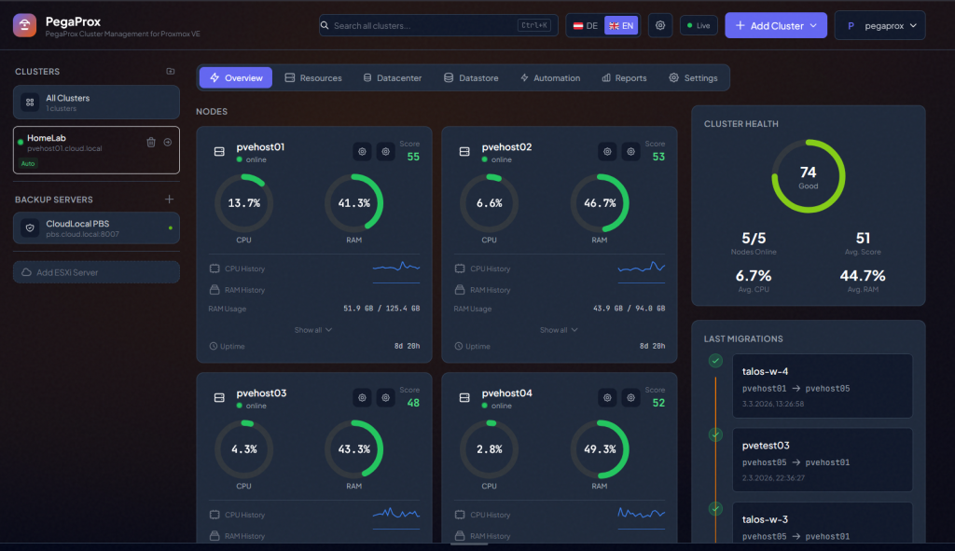Screen dimensions: 955x551
Task: Add a backup server with the plus icon
Action: click(169, 200)
